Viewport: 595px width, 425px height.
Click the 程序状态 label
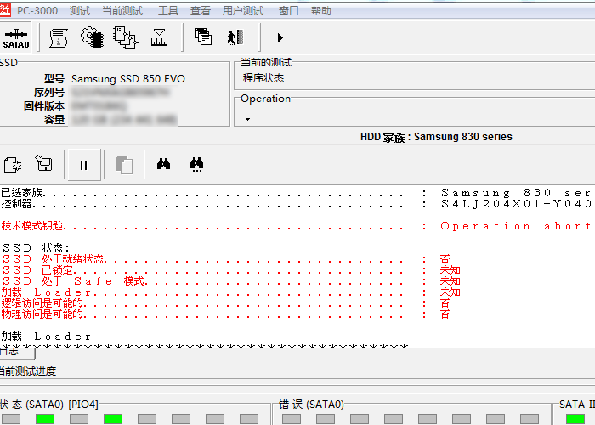[263, 78]
